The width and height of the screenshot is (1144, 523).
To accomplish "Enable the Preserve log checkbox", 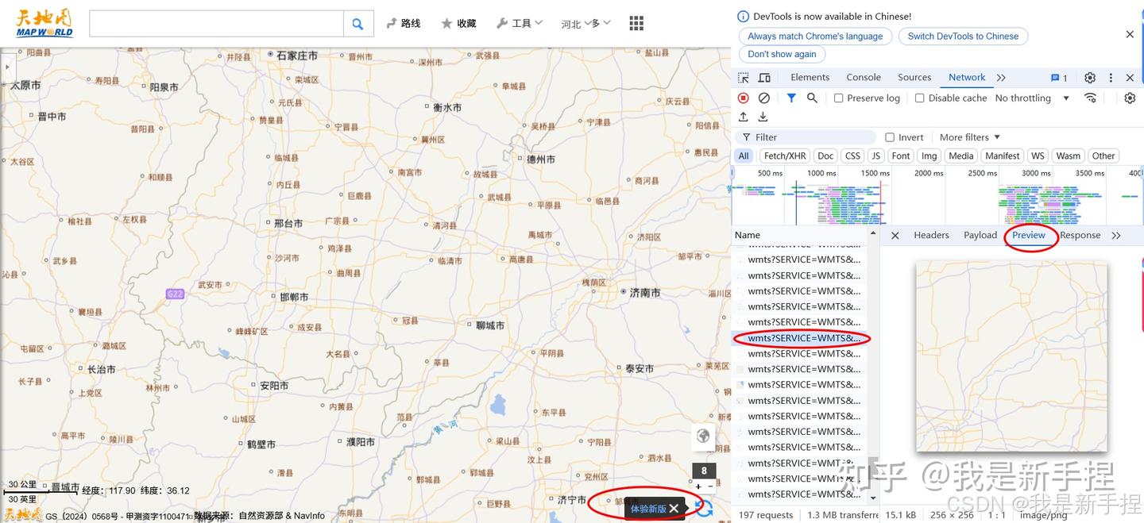I will (838, 97).
